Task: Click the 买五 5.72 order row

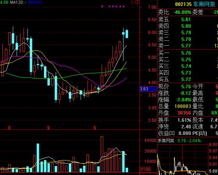Action: [188, 80]
